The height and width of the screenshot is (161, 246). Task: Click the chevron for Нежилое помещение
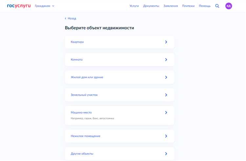166,136
